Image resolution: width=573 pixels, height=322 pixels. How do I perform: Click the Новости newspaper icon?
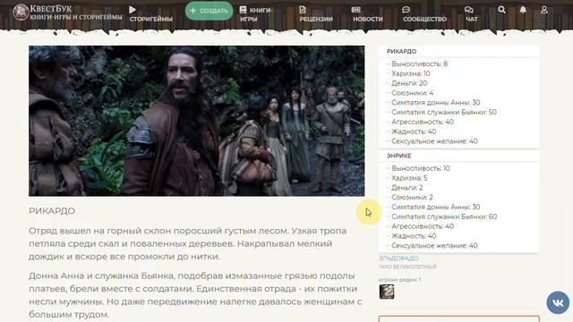point(356,10)
